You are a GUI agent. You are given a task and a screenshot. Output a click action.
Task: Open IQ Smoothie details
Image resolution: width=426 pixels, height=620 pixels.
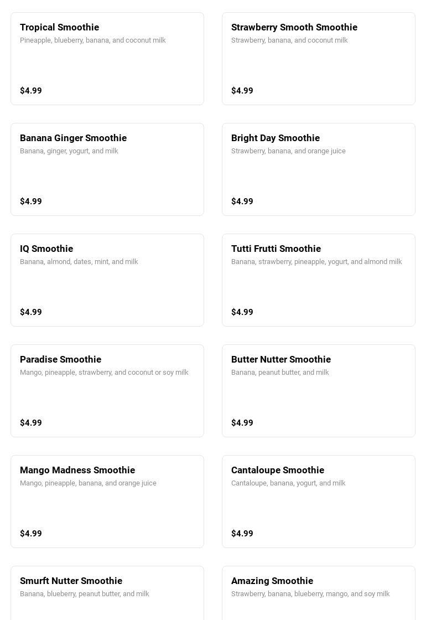(x=107, y=280)
